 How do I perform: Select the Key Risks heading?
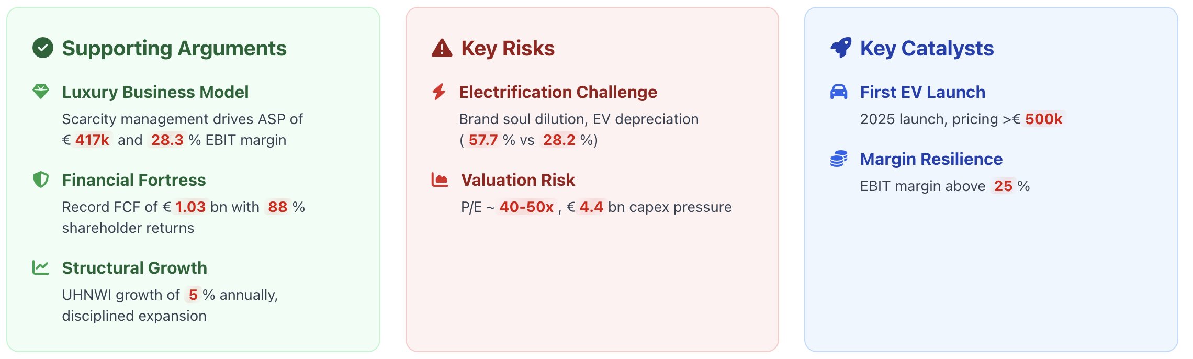pyautogui.click(x=508, y=48)
